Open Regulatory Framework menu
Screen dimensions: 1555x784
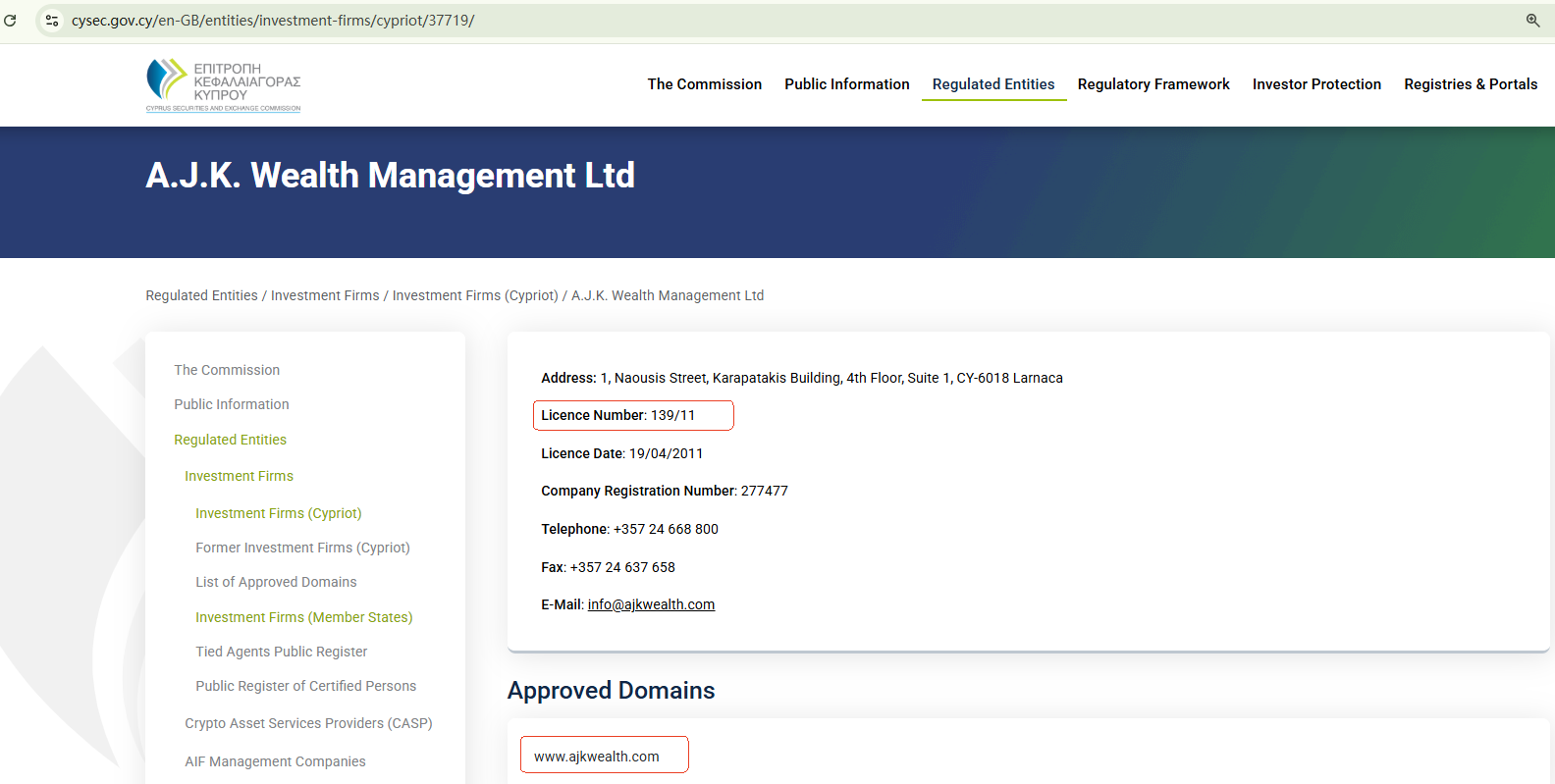[x=1153, y=84]
